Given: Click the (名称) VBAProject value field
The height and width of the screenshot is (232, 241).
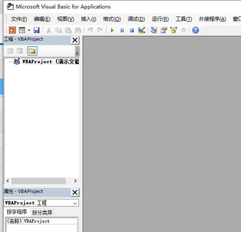Looking at the screenshot, I should pos(50,221).
